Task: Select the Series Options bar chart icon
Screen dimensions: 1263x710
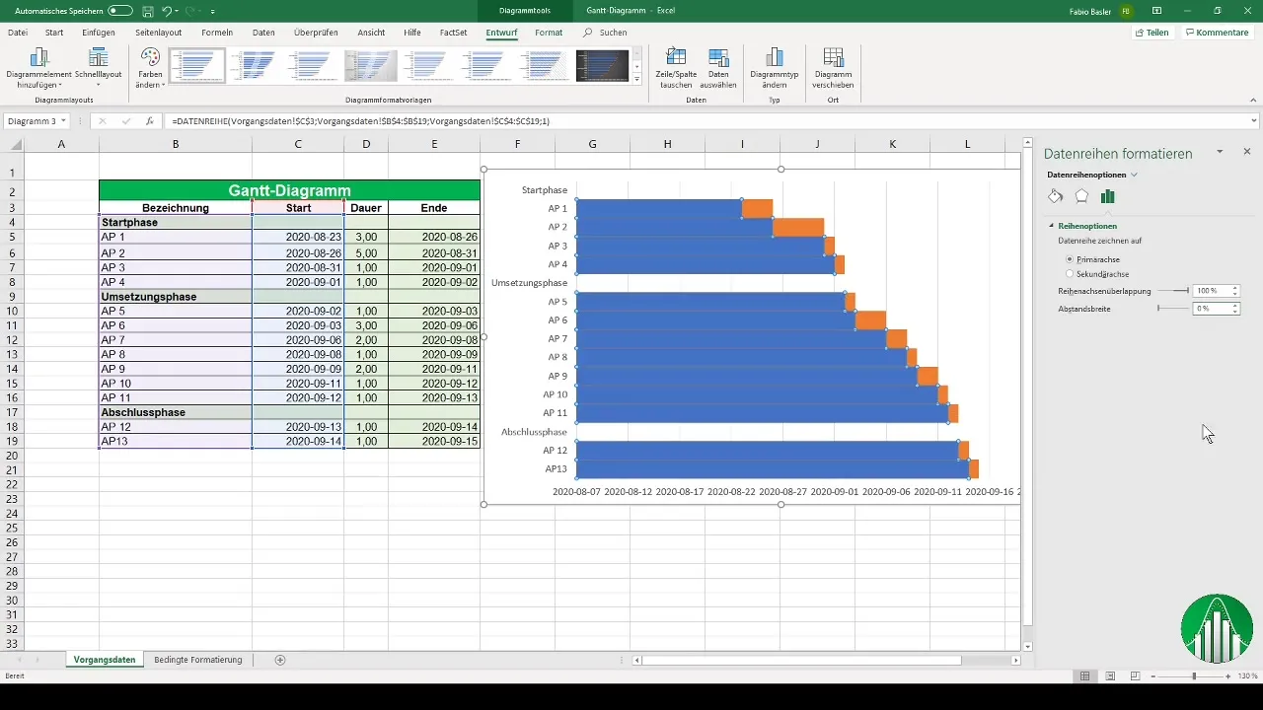Action: 1108,196
